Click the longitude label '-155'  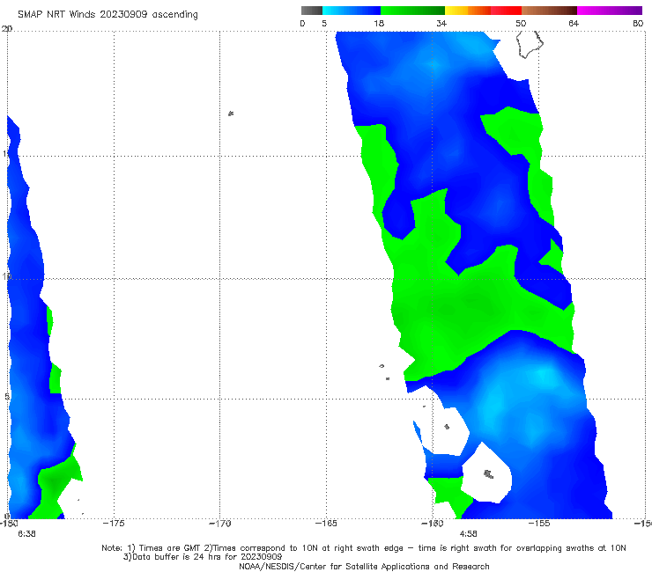click(539, 524)
